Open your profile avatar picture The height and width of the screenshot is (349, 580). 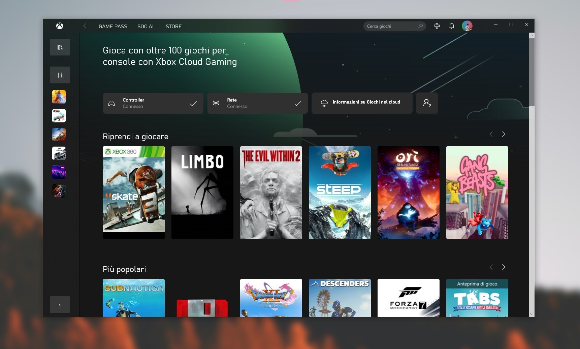click(467, 26)
